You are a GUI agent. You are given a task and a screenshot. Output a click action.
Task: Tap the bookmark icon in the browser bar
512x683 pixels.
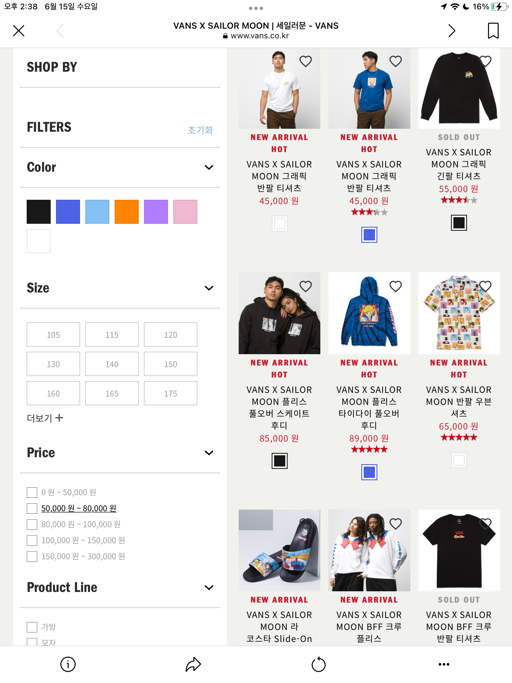tap(493, 31)
